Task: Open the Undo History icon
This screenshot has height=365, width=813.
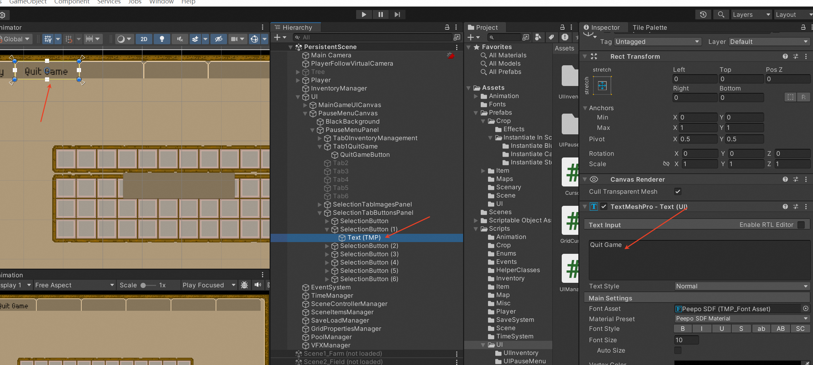Action: (703, 15)
